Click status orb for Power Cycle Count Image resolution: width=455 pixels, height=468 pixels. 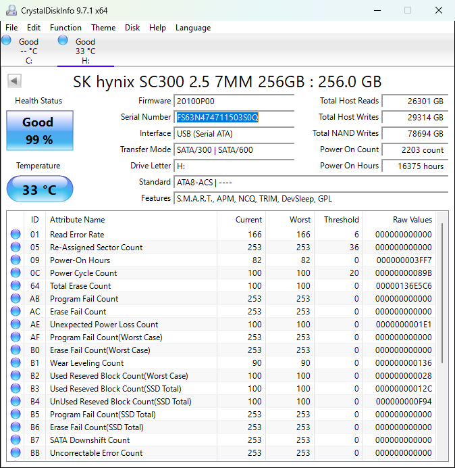coord(16,273)
